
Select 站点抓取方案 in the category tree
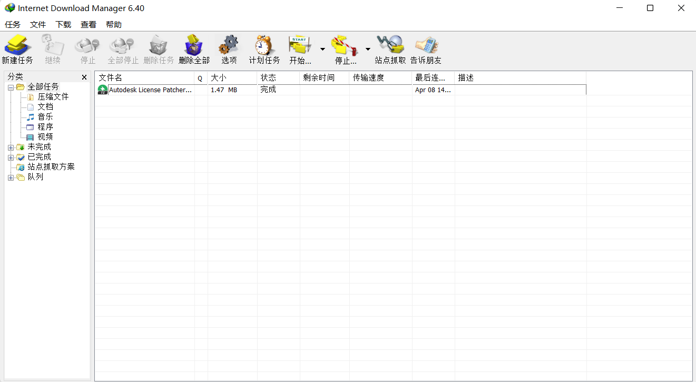click(x=51, y=167)
